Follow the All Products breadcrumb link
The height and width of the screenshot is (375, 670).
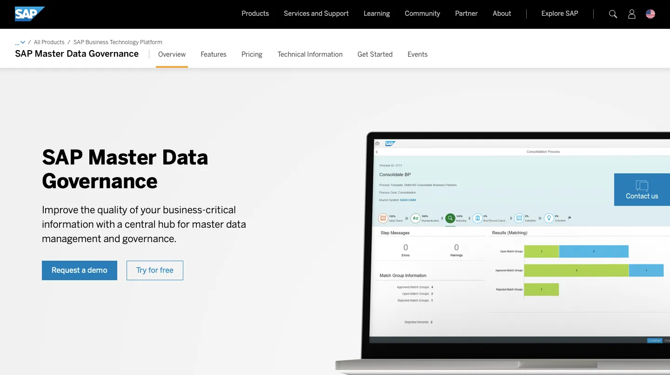pos(49,42)
